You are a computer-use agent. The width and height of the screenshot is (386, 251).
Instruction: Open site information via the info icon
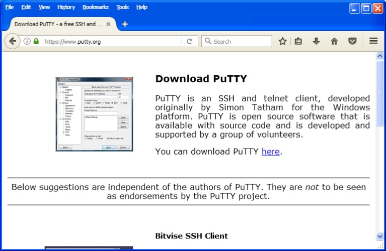point(27,41)
